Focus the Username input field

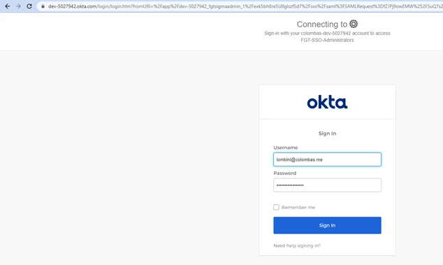pyautogui.click(x=327, y=159)
